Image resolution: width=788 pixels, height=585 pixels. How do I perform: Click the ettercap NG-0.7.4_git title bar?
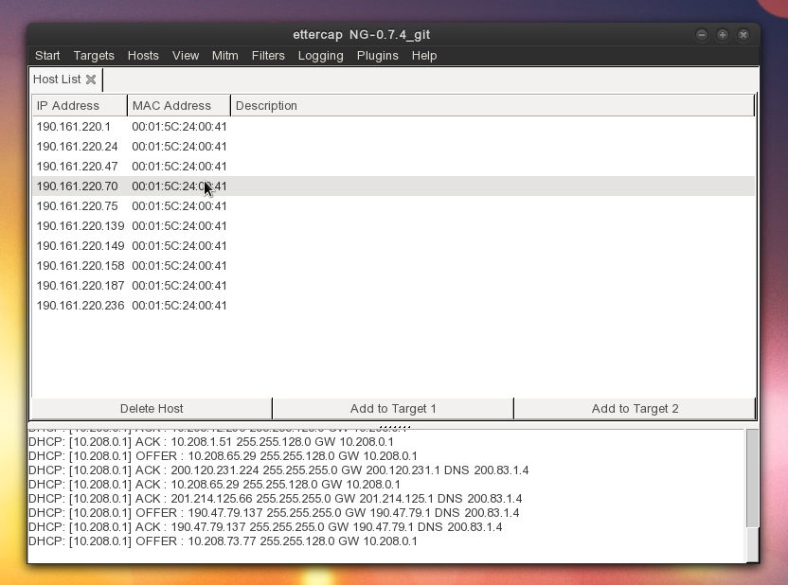click(x=362, y=35)
